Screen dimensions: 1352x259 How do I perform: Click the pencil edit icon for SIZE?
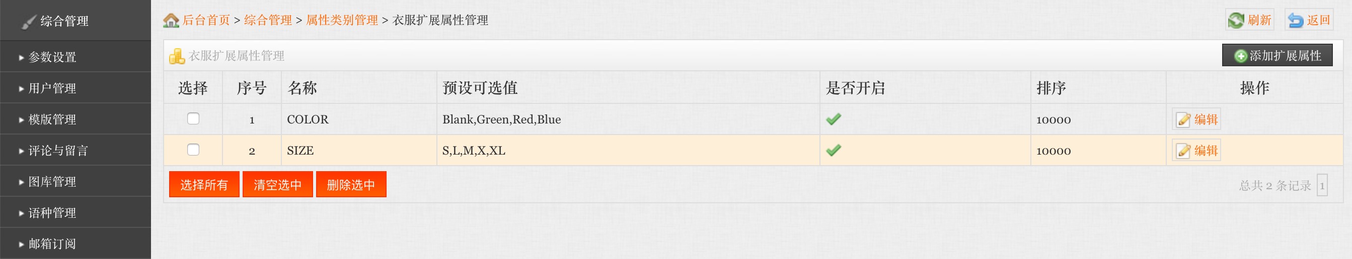pos(1183,151)
